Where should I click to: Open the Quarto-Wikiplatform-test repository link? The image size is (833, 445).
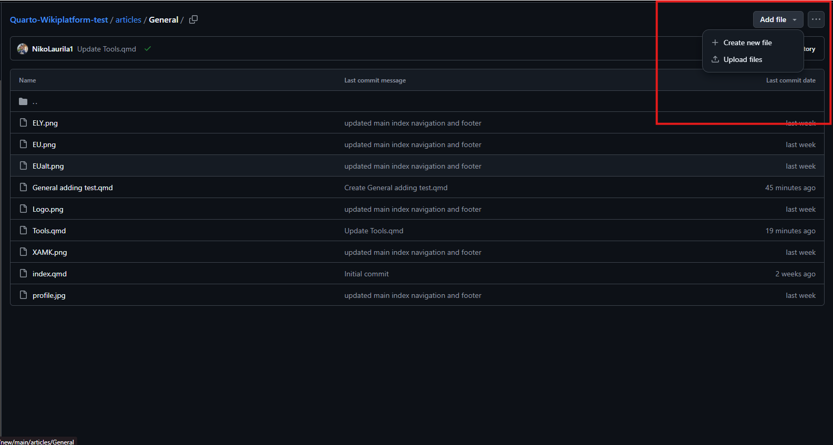click(x=59, y=19)
